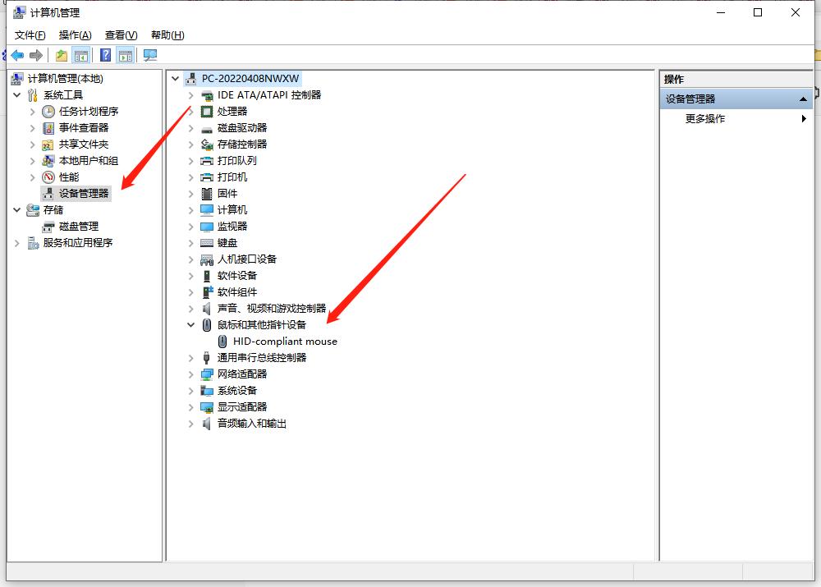This screenshot has width=821, height=587.
Task: Toggle the action pane toolbar icon
Action: tap(126, 55)
